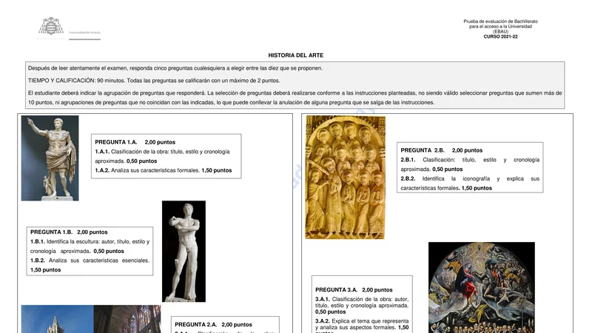This screenshot has width=592, height=333.
Task: Click the El Greco burial painting image
Action: pos(481,287)
